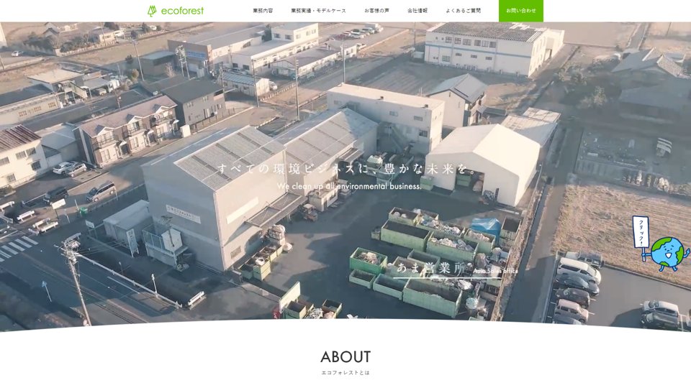Open the 業務内容 menu item
This screenshot has width=691, height=388.
[263, 11]
